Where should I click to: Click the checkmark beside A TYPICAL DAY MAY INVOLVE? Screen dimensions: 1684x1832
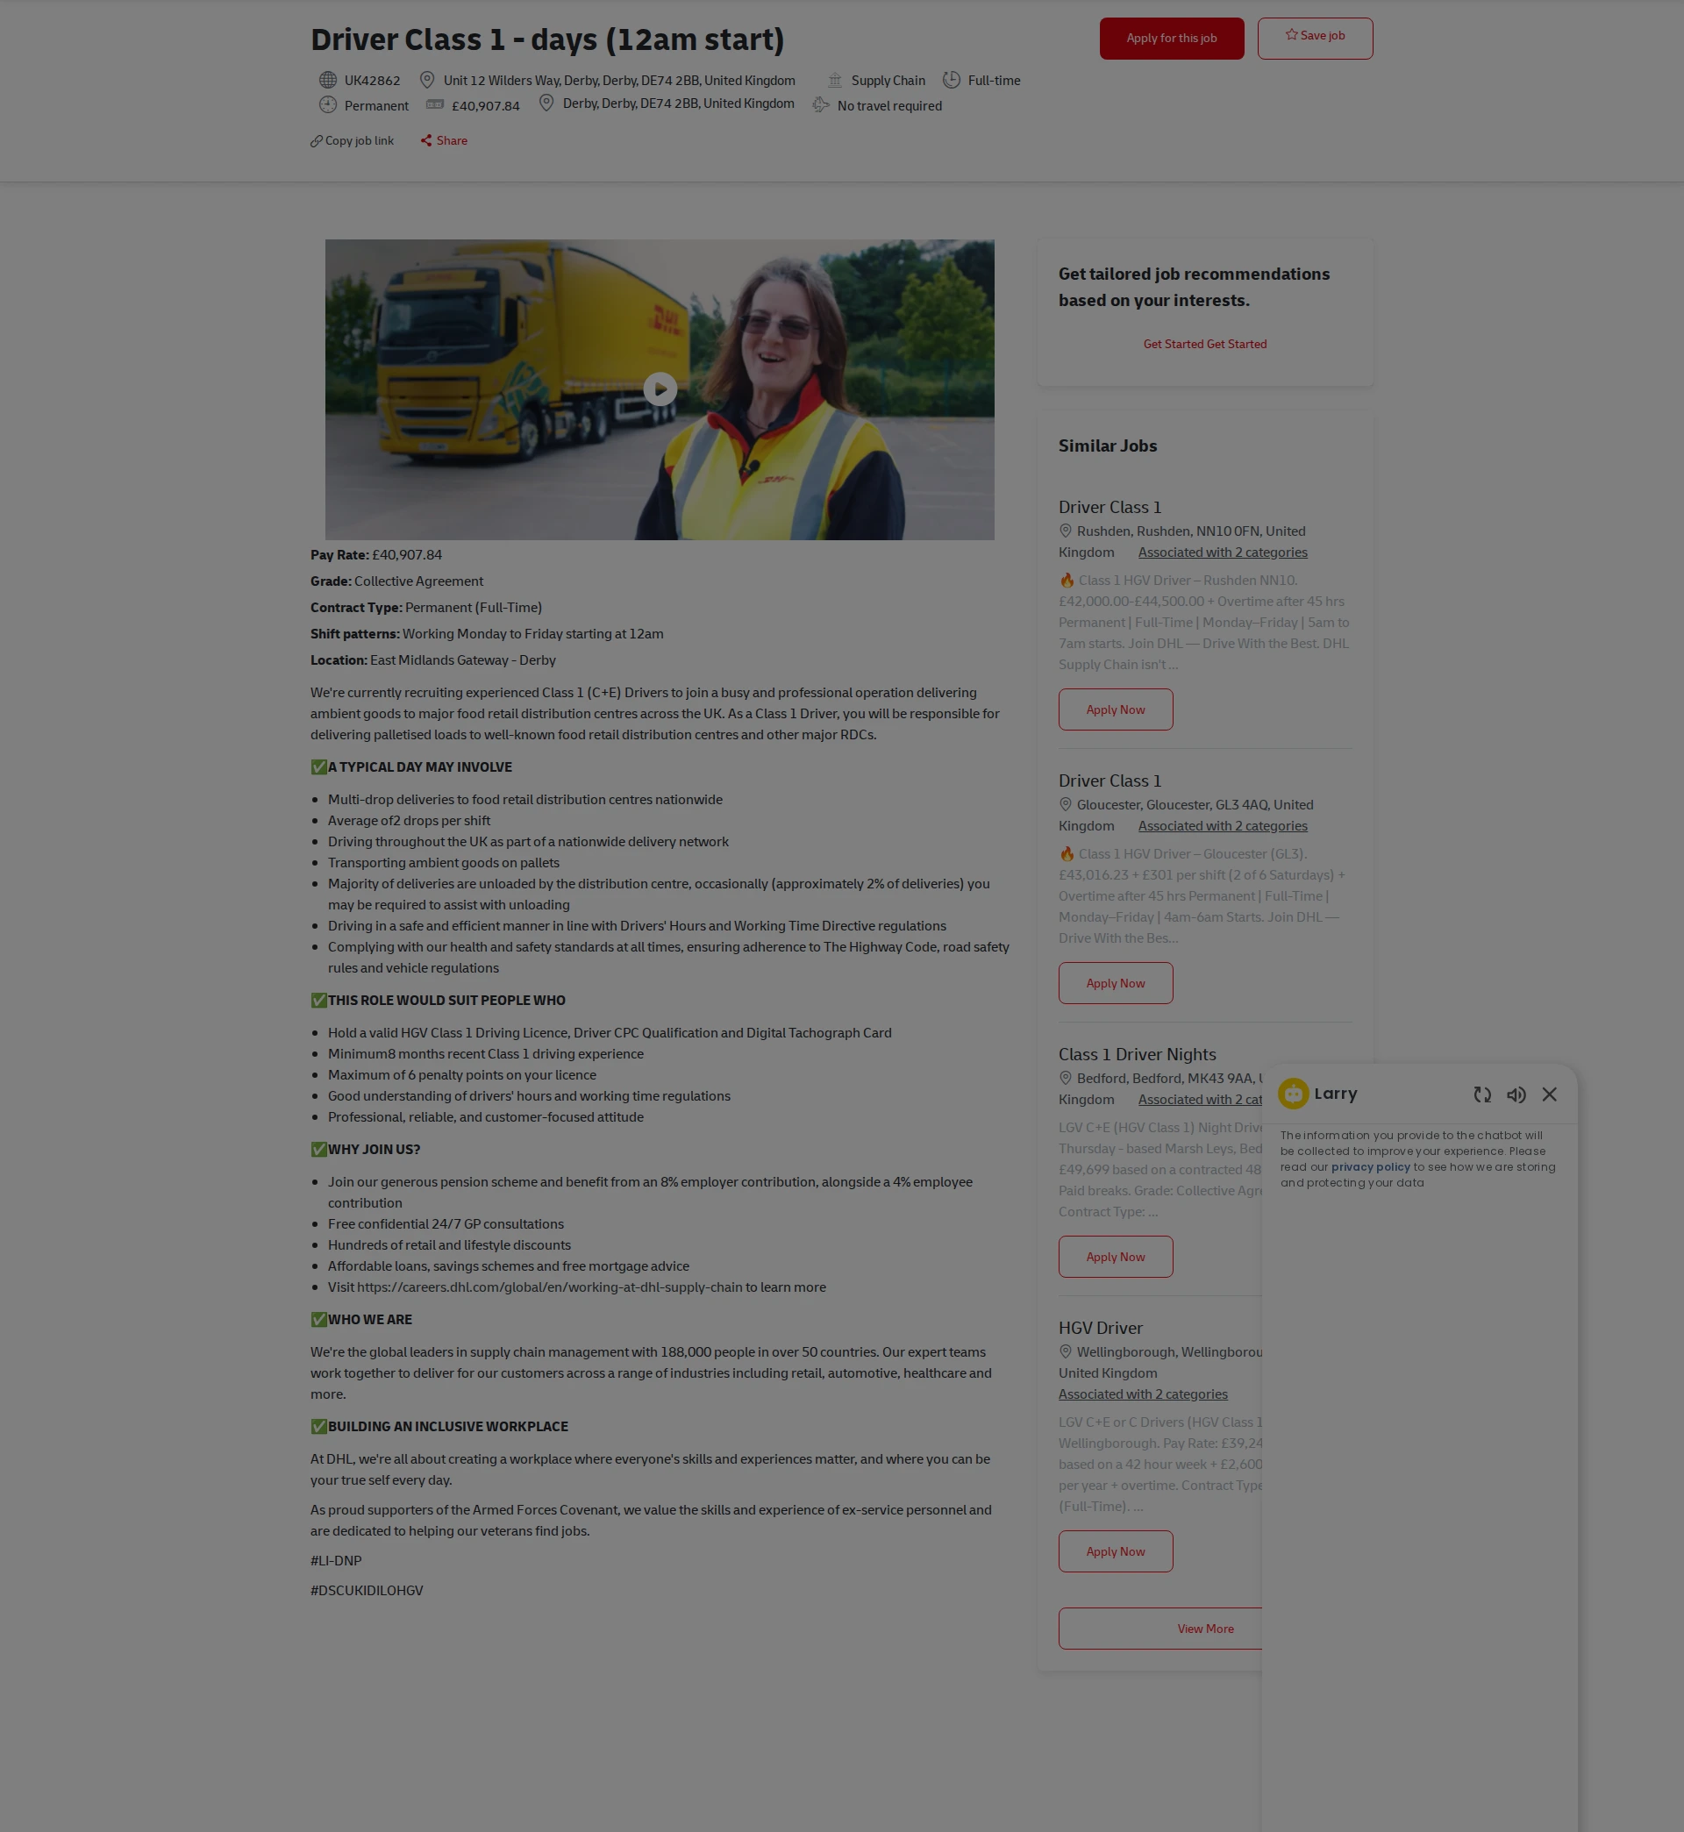pyautogui.click(x=318, y=767)
